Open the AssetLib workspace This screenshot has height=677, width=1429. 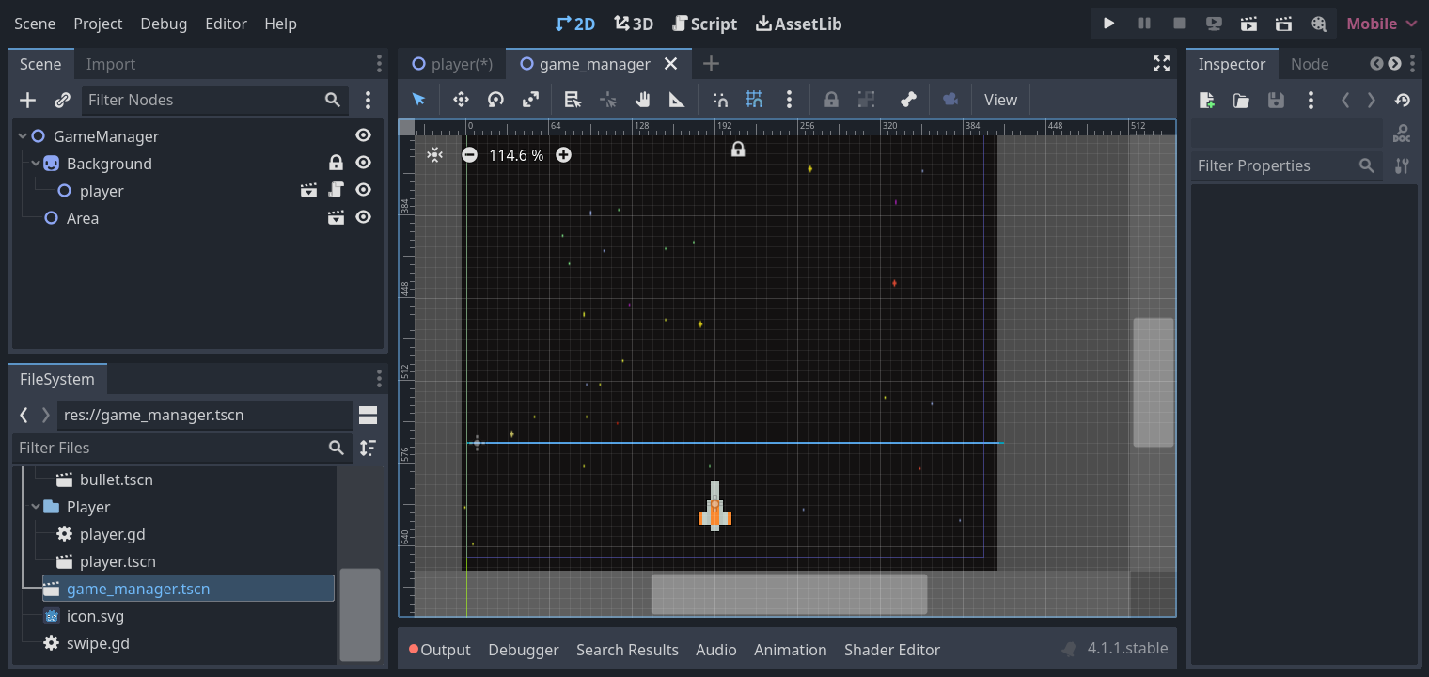coord(799,24)
